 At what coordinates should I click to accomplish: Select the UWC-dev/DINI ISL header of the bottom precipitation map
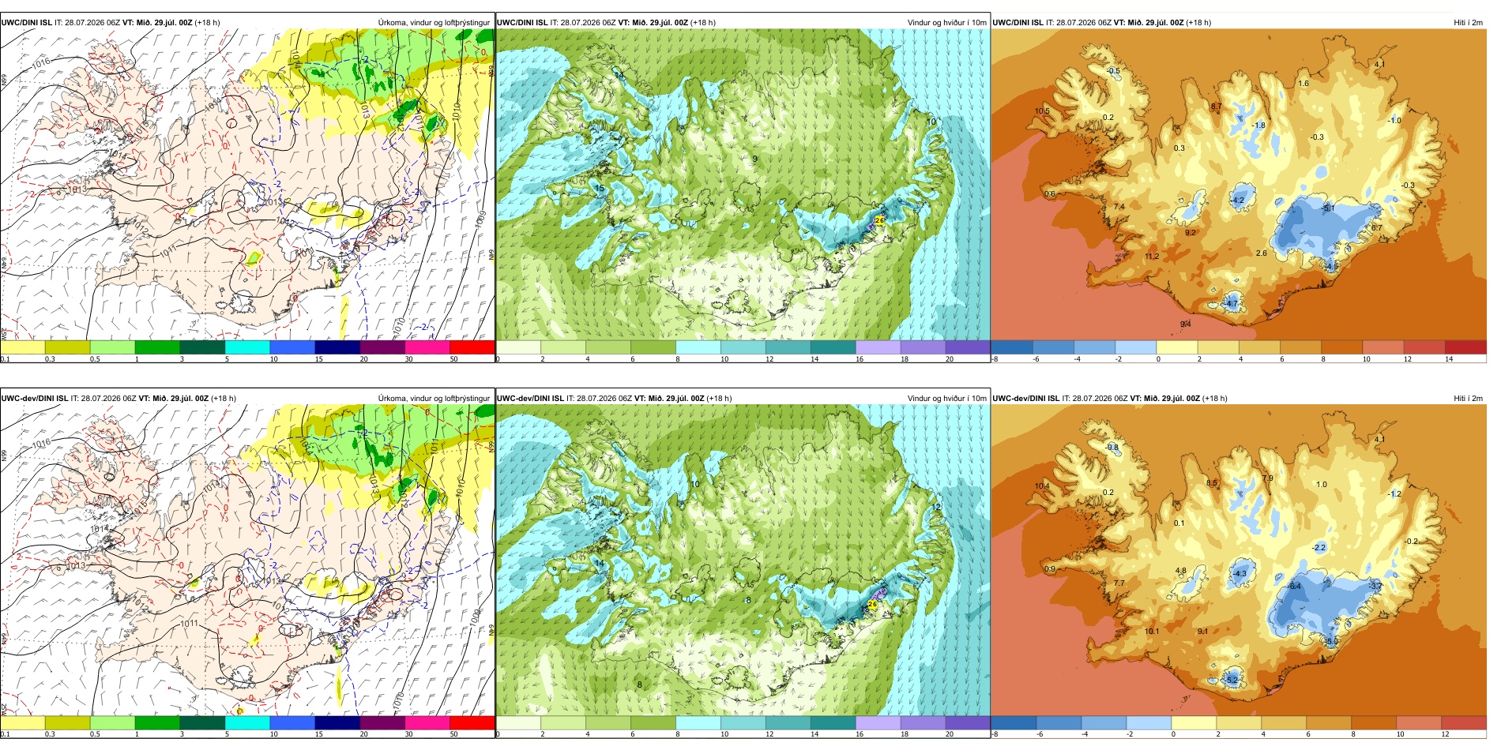pos(35,399)
